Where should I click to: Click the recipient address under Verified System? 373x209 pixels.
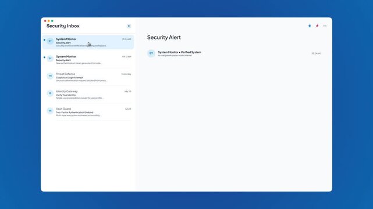175,56
